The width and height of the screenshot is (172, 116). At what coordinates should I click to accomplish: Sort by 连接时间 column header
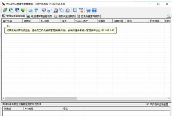[x=119, y=21]
